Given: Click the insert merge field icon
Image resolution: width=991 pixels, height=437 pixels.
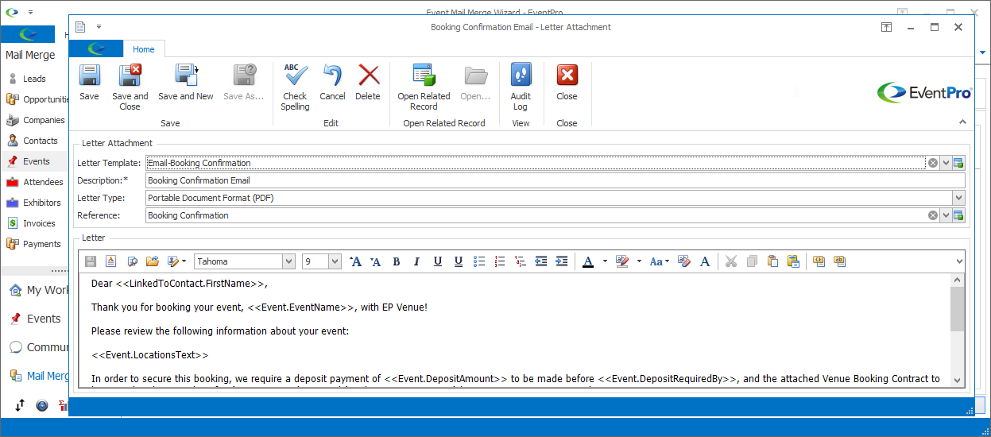Looking at the screenshot, I should pos(819,261).
